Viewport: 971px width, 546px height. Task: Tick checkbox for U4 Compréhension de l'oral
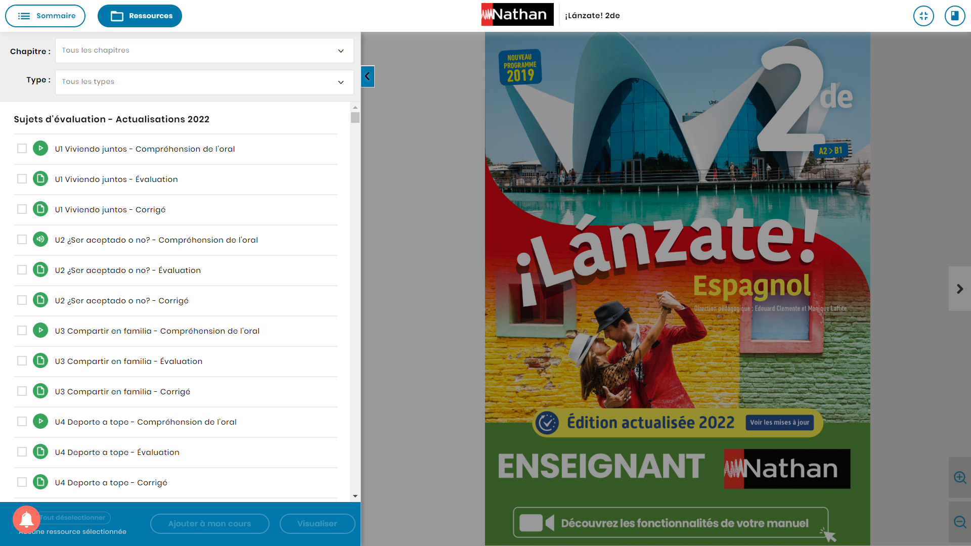pyautogui.click(x=22, y=422)
